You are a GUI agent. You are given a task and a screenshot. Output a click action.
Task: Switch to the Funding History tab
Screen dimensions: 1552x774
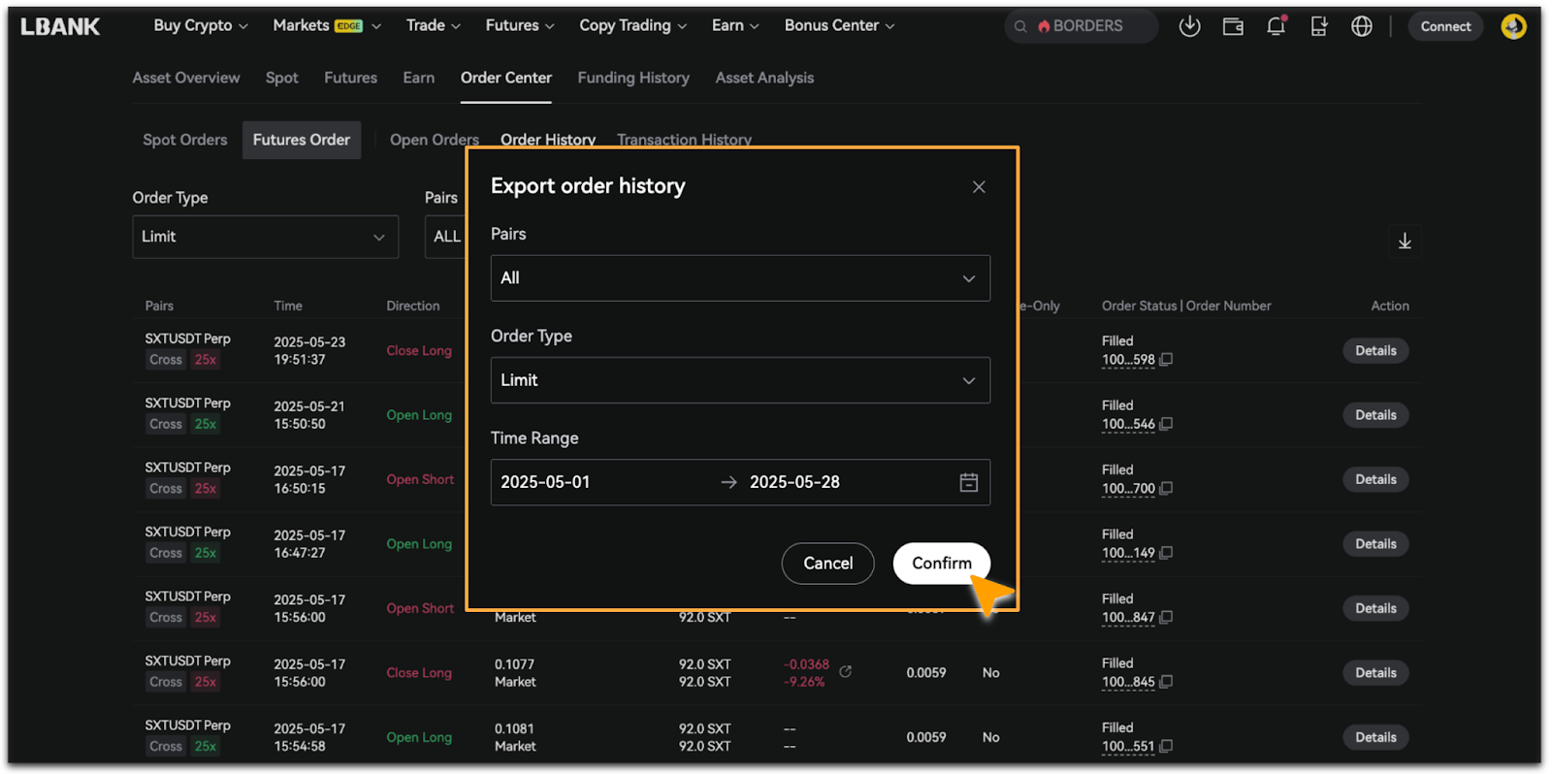[x=633, y=78]
